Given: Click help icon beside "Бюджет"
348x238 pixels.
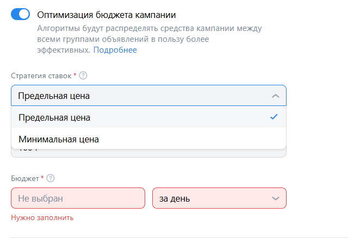Looking at the screenshot, I should (51, 178).
